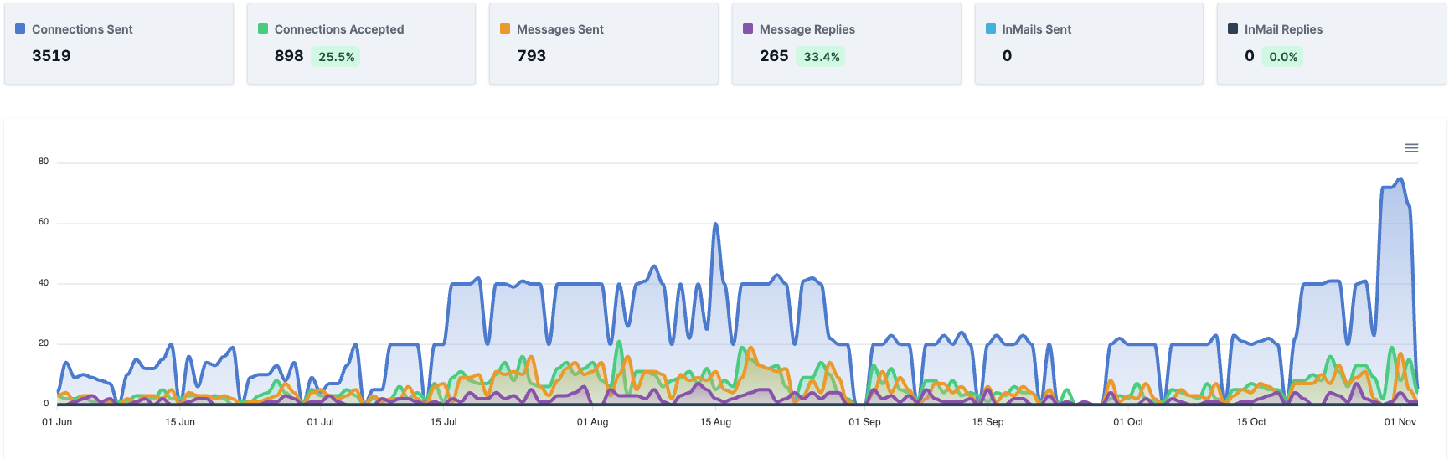Image resolution: width=1449 pixels, height=459 pixels.
Task: Select the 25.5% acceptance rate badge
Action: click(336, 57)
